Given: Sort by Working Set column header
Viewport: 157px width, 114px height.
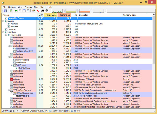Looking at the screenshot, I should tap(64, 15).
